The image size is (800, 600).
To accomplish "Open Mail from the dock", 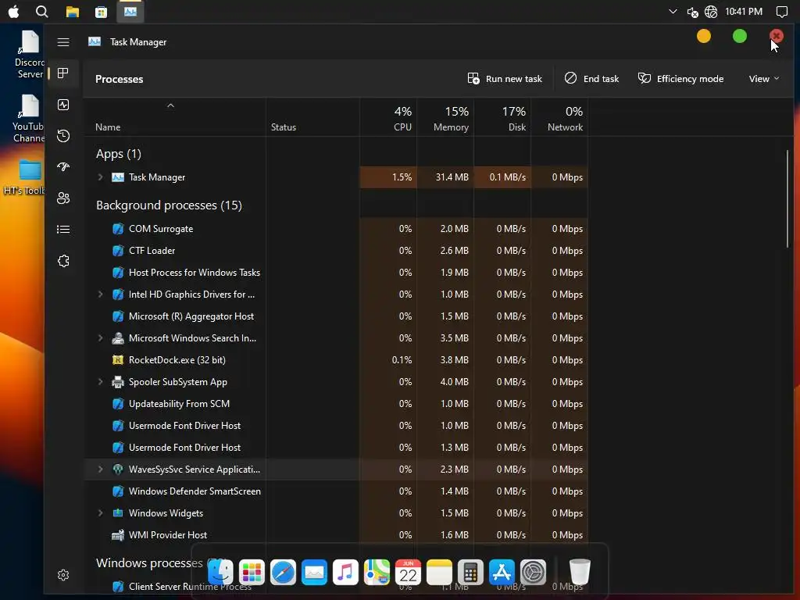I will point(314,572).
